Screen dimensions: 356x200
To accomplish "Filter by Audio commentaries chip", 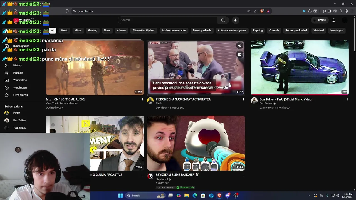I will coord(174,31).
